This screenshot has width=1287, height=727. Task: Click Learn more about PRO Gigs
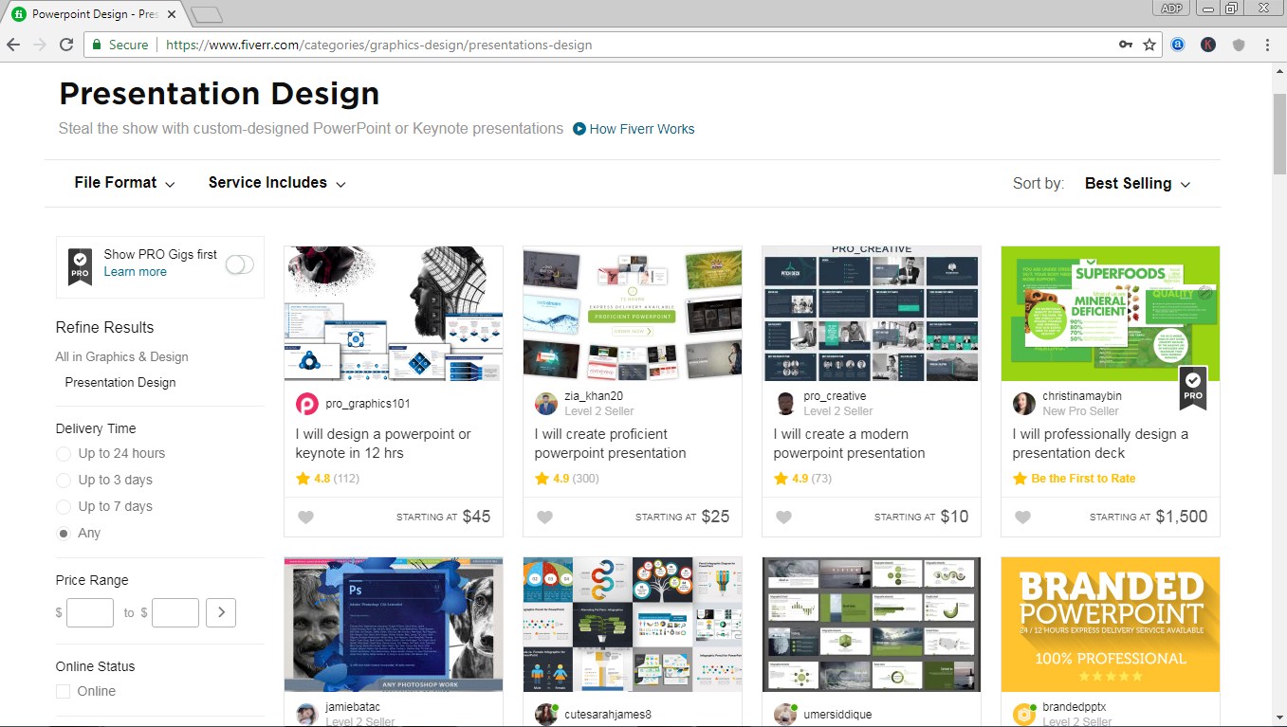point(135,272)
